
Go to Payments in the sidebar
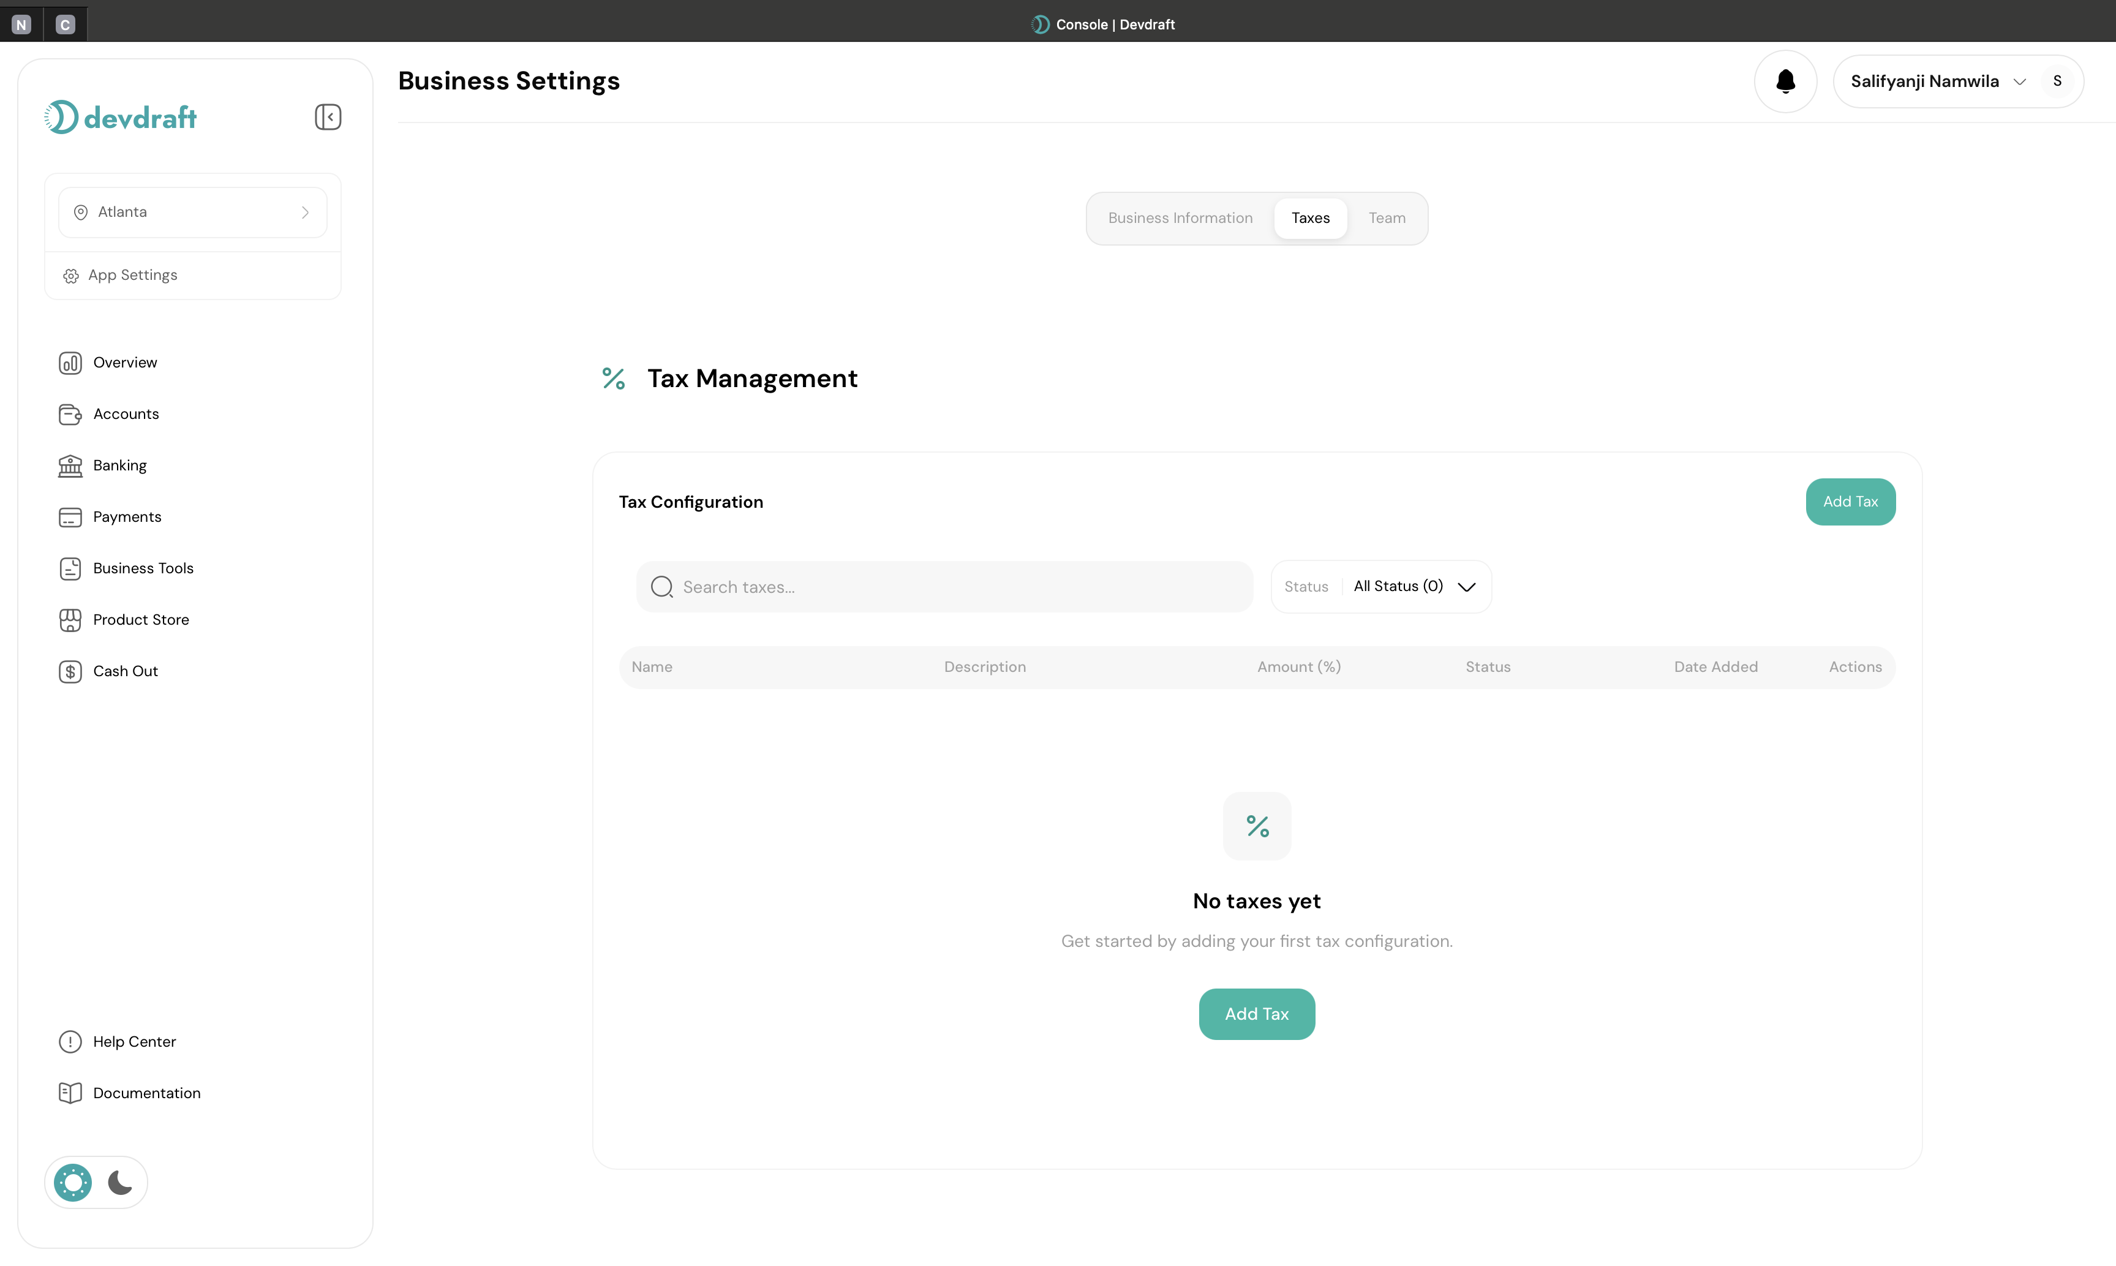[x=127, y=516]
